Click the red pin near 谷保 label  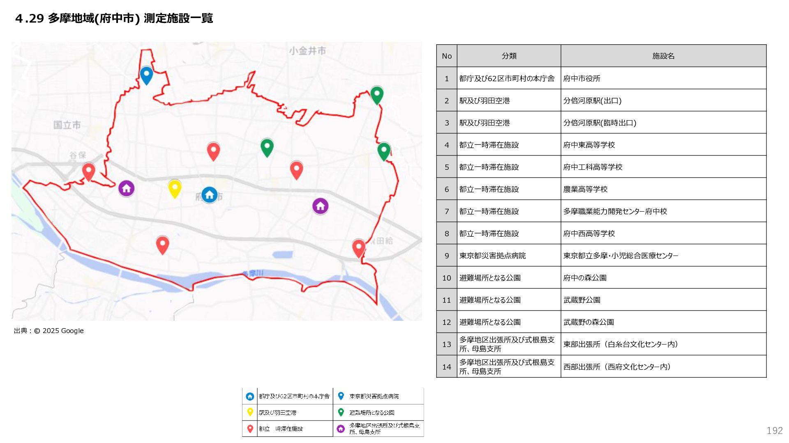88,171
